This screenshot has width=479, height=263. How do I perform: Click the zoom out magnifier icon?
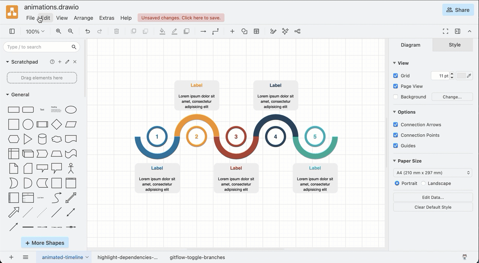71,31
